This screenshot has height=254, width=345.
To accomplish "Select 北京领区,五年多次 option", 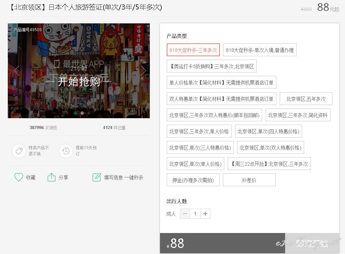I will tap(306, 99).
